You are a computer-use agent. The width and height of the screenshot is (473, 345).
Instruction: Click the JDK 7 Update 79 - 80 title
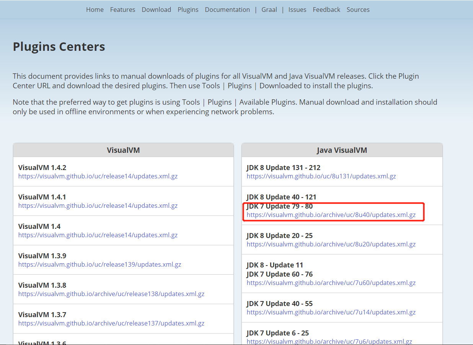[x=280, y=206]
